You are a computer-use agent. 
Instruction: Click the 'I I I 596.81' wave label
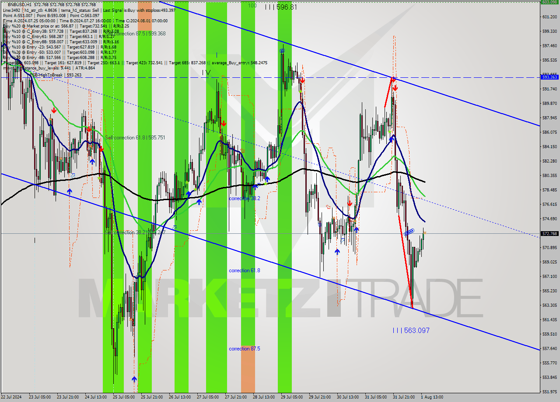coord(281,7)
